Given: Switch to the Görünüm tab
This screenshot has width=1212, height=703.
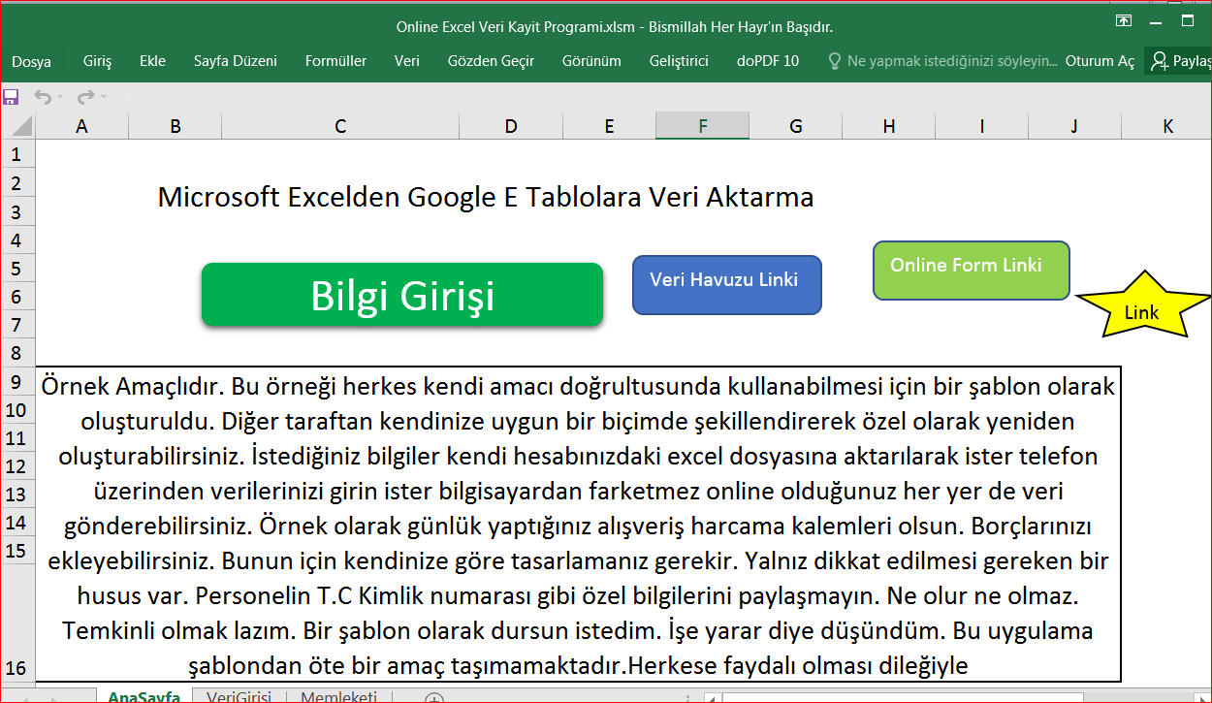Looking at the screenshot, I should click(591, 61).
